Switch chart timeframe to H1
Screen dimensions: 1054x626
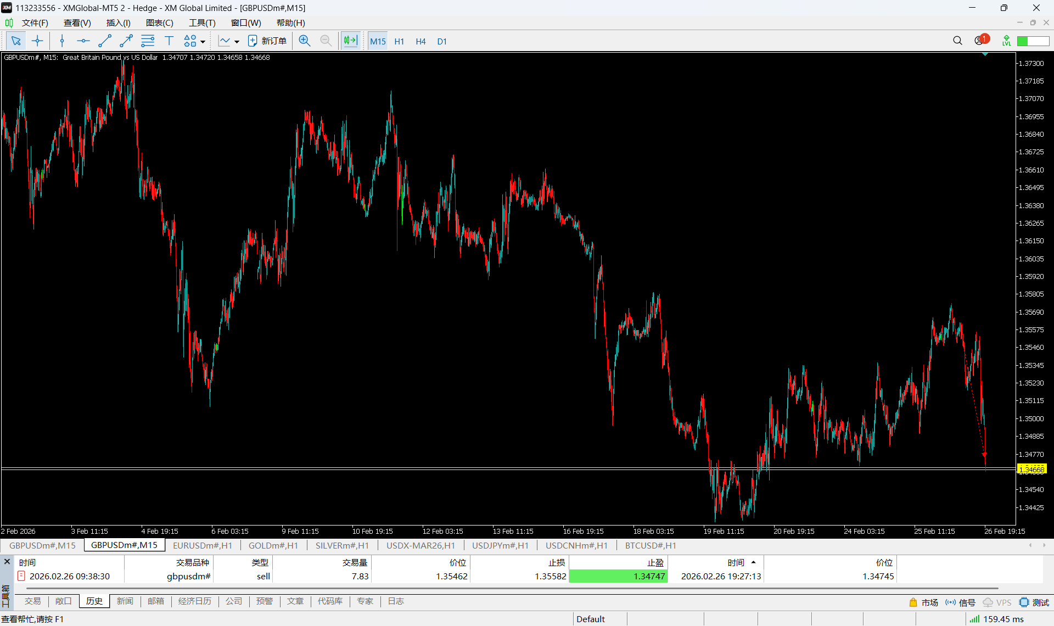399,42
